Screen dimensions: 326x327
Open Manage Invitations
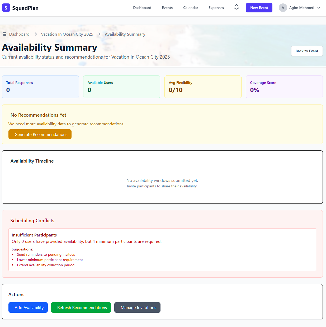click(137, 307)
